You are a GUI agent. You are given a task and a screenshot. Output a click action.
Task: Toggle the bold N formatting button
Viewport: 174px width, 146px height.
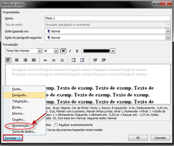tap(63, 51)
